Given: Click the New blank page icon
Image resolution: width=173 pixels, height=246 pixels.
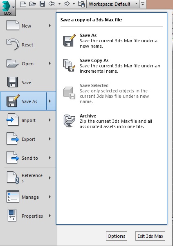Looking at the screenshot, I should [x=13, y=25].
